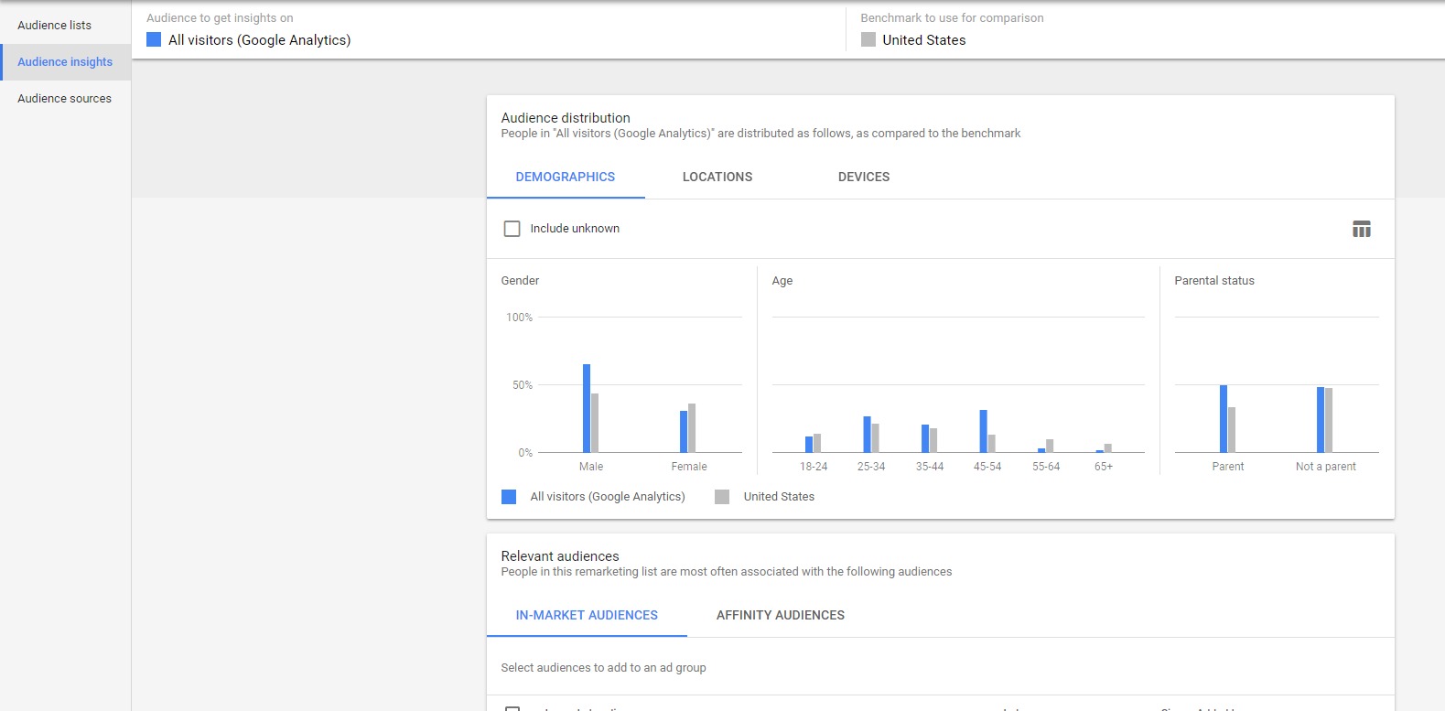Switch to the LOCATIONS tab

pos(717,177)
